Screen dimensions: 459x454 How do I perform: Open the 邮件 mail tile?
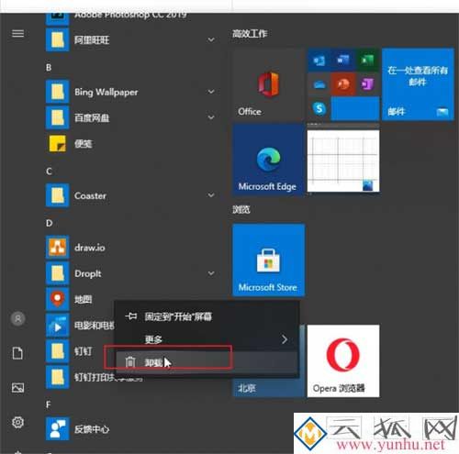coord(418,84)
